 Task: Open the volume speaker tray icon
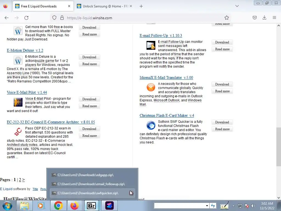point(253,206)
